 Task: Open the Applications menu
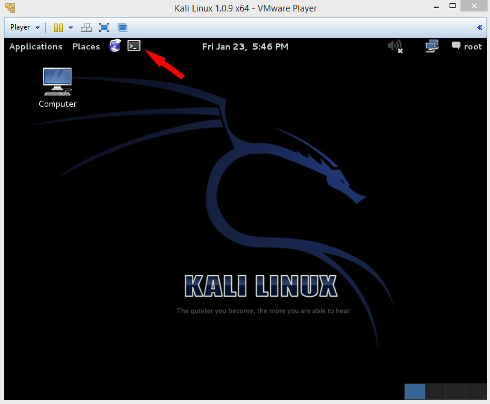pyautogui.click(x=36, y=46)
